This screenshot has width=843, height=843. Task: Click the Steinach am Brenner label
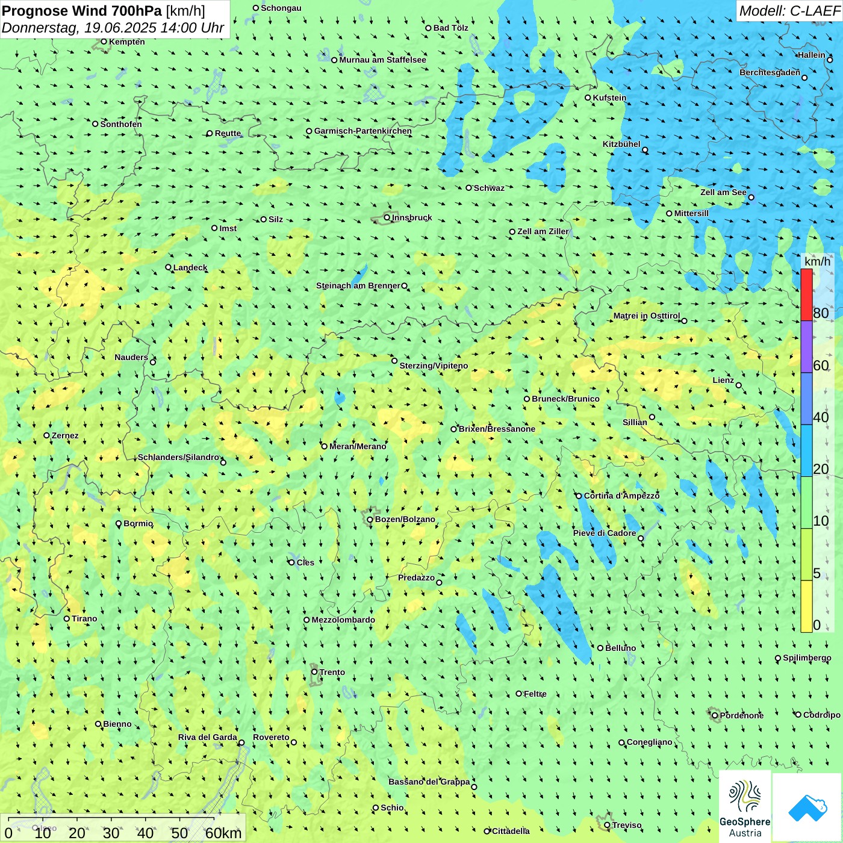coord(358,285)
